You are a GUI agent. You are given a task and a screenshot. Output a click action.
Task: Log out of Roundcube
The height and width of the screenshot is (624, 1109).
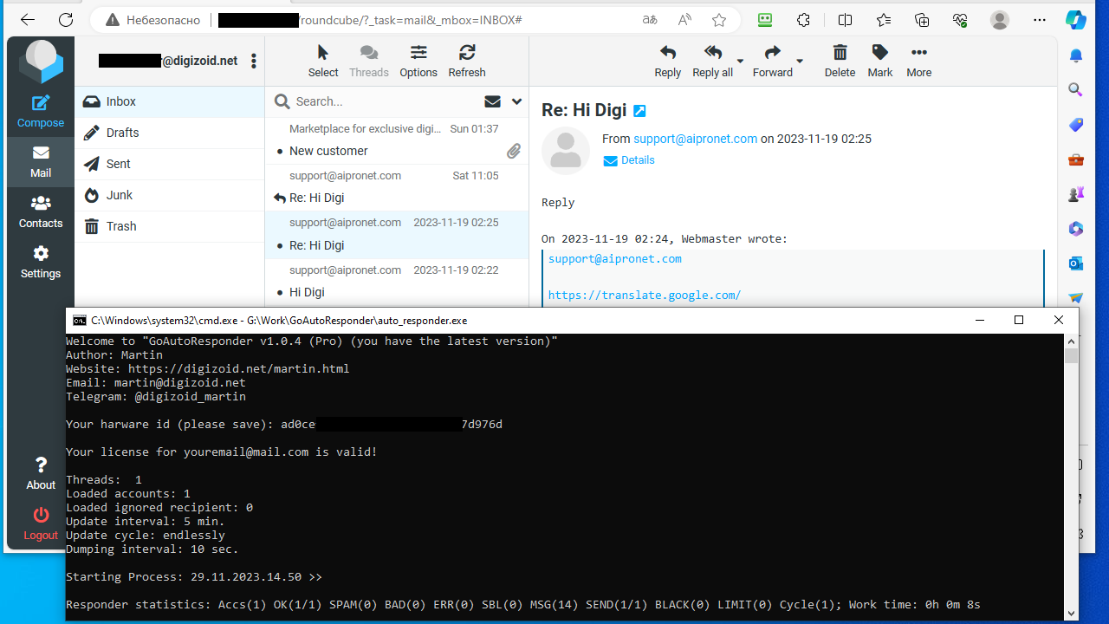tap(40, 521)
